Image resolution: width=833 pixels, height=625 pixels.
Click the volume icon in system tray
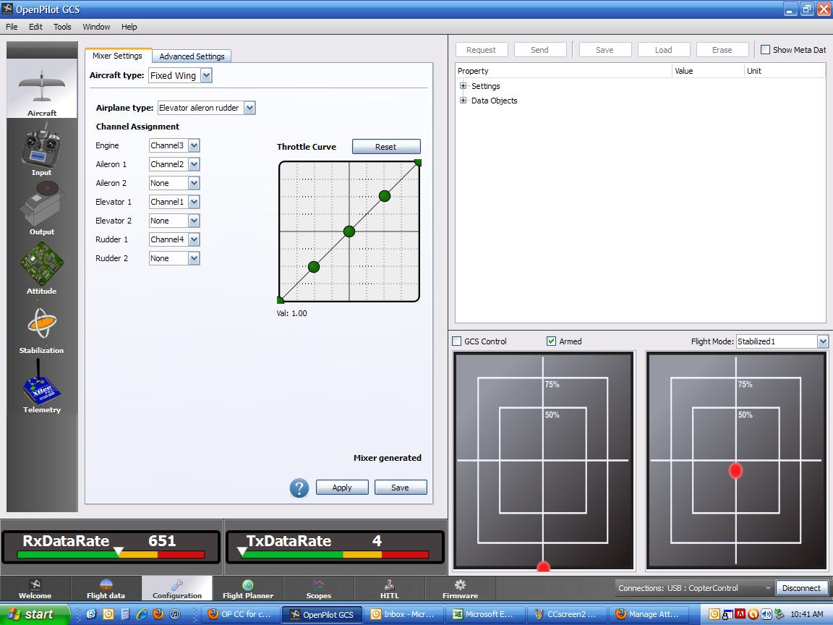click(766, 614)
